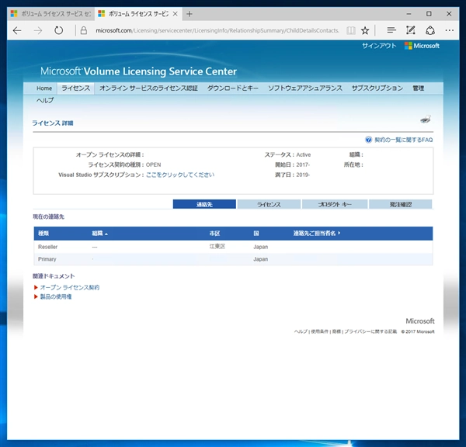466x447 pixels.
Task: Open ダウンロードとキー menu
Action: (x=233, y=88)
